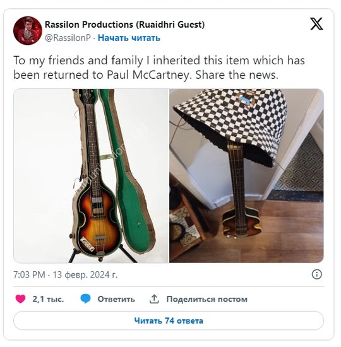Click the share upload arrow icon
The width and height of the screenshot is (341, 347).
coord(154,299)
